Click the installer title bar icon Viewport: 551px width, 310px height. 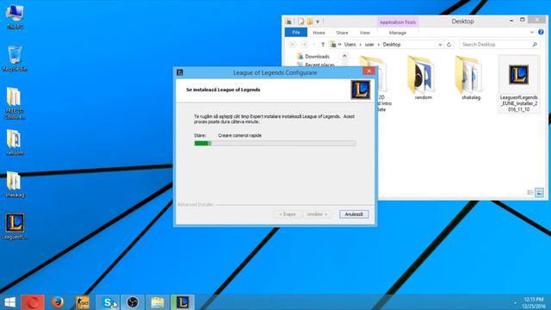[180, 72]
